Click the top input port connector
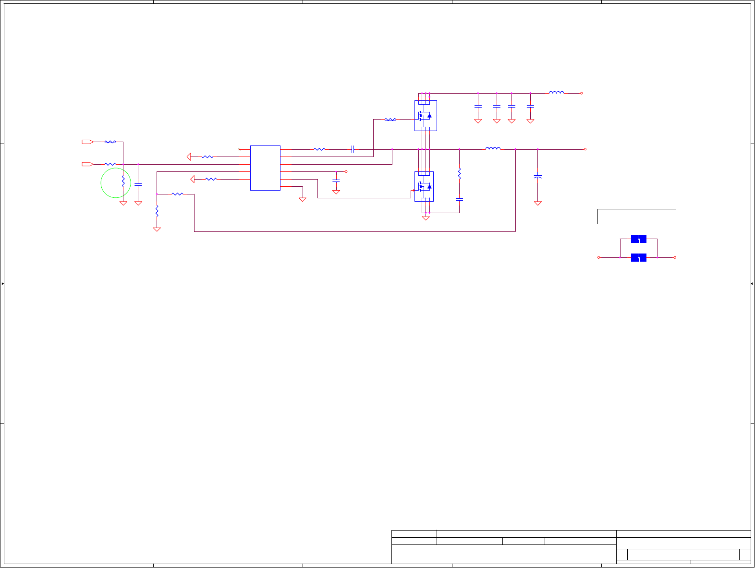755x568 pixels. point(87,142)
